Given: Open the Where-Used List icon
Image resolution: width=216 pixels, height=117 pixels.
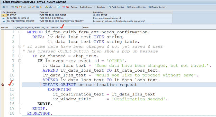Looking at the screenshot, I should coord(38,7).
